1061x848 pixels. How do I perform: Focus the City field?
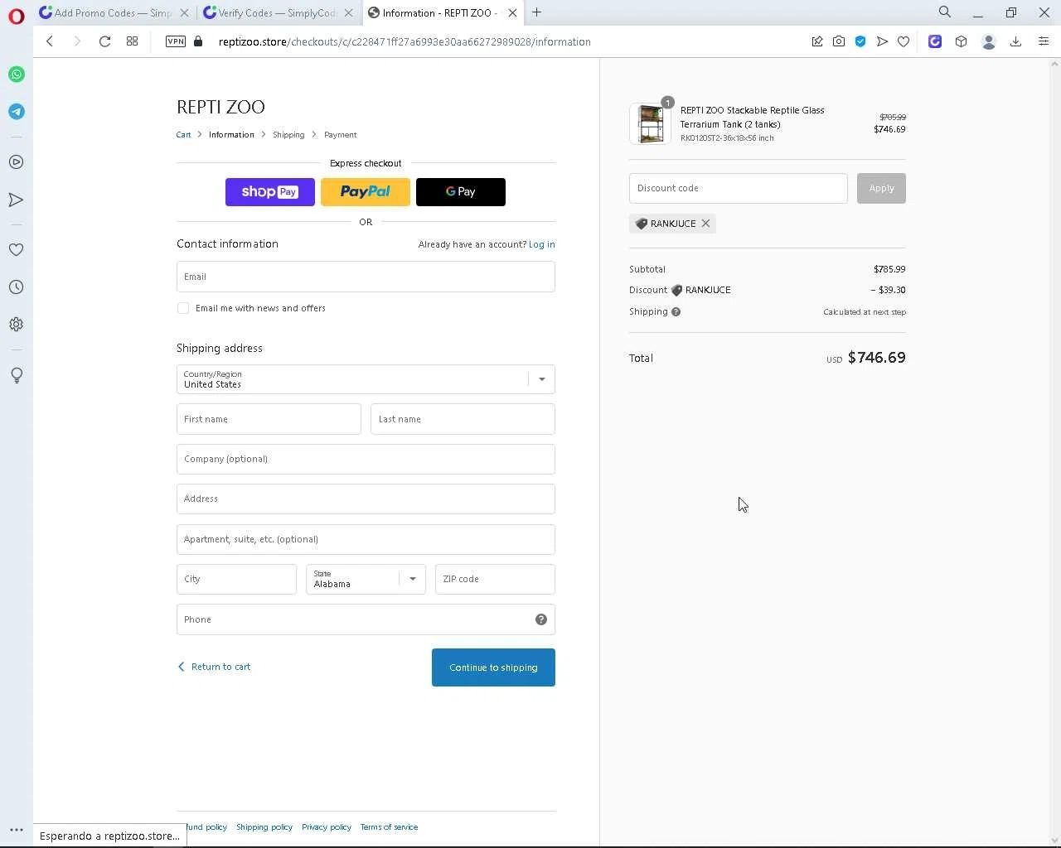(236, 579)
